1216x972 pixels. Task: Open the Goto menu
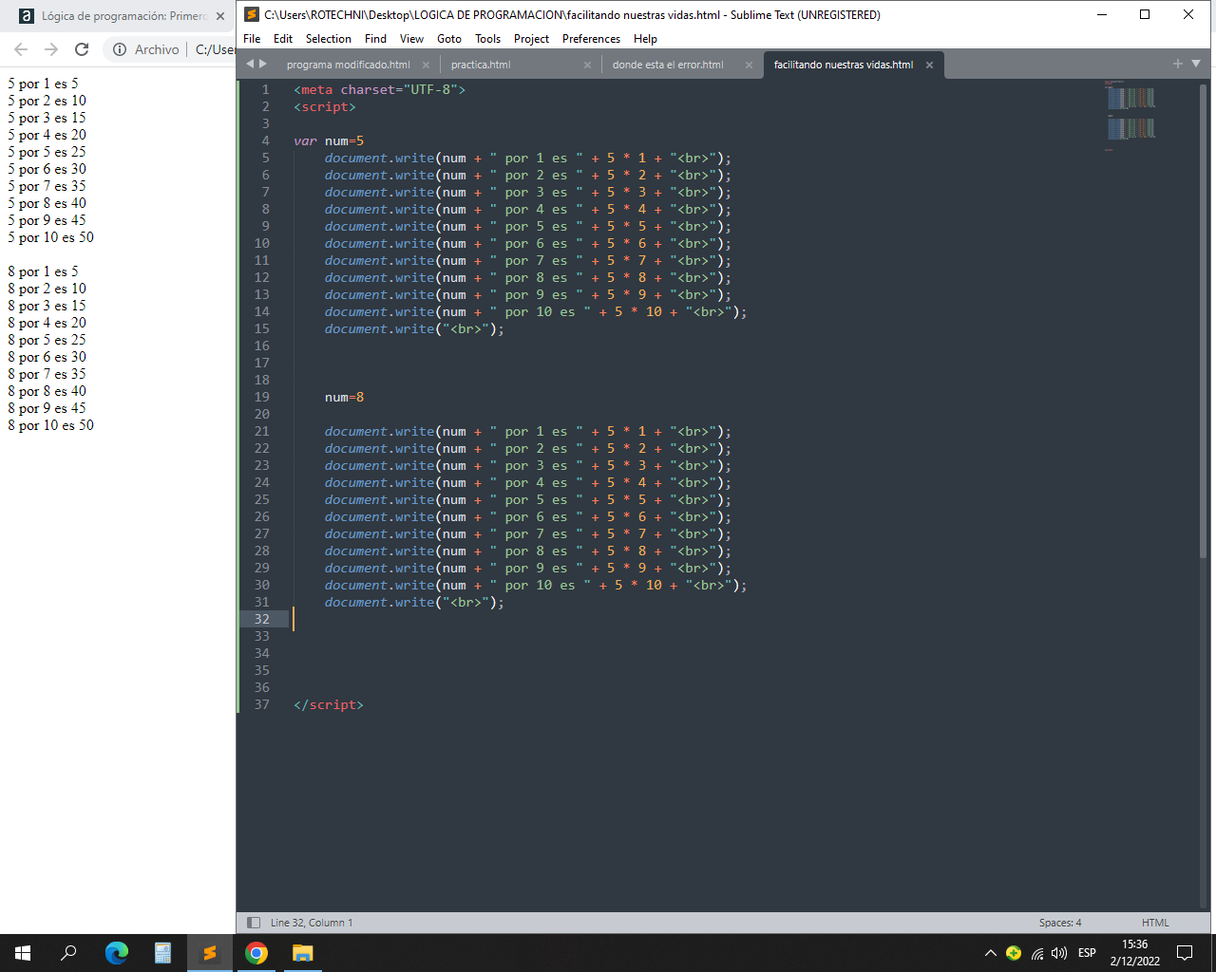tap(449, 39)
